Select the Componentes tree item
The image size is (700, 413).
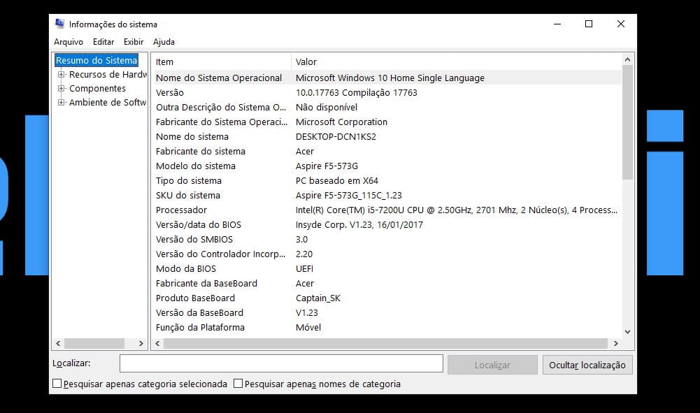[97, 88]
